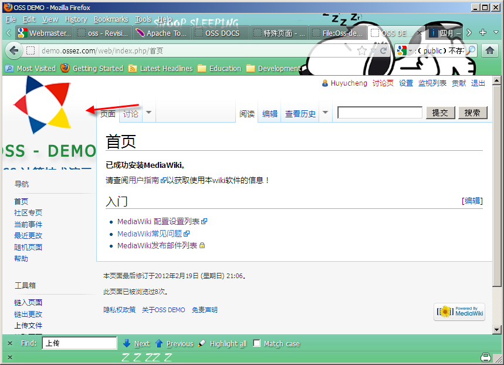Bookmark this page with the star icon

click(x=362, y=50)
